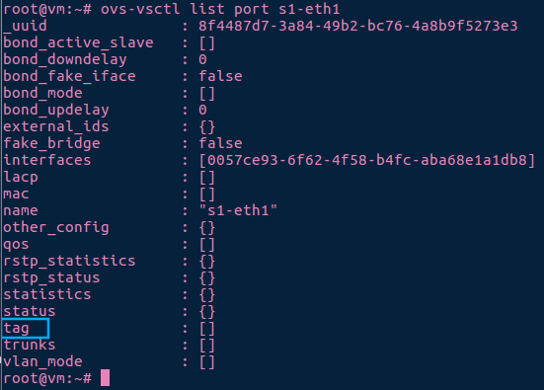This screenshot has width=544, height=390.
Task: Click the fake_bridge false value
Action: click(x=220, y=143)
